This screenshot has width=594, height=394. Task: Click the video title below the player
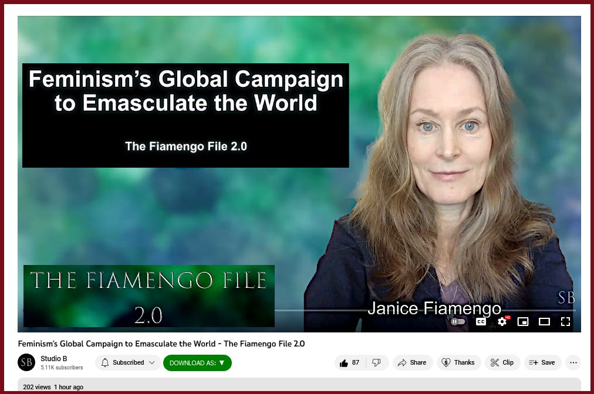[x=161, y=344]
